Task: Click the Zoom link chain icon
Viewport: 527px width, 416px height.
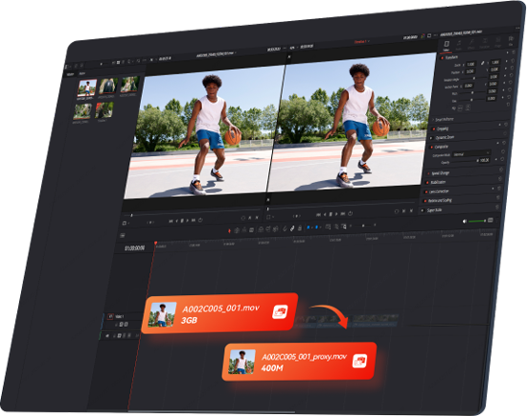Action: 483,63
